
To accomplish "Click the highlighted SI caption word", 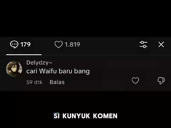I will [x=56, y=116].
